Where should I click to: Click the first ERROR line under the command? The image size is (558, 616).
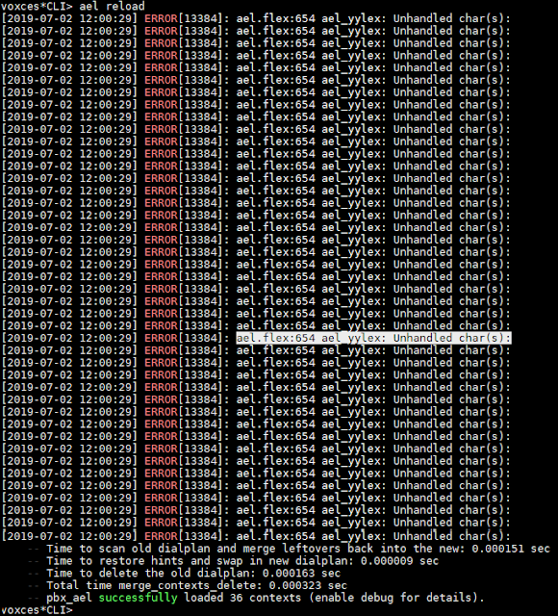256,18
